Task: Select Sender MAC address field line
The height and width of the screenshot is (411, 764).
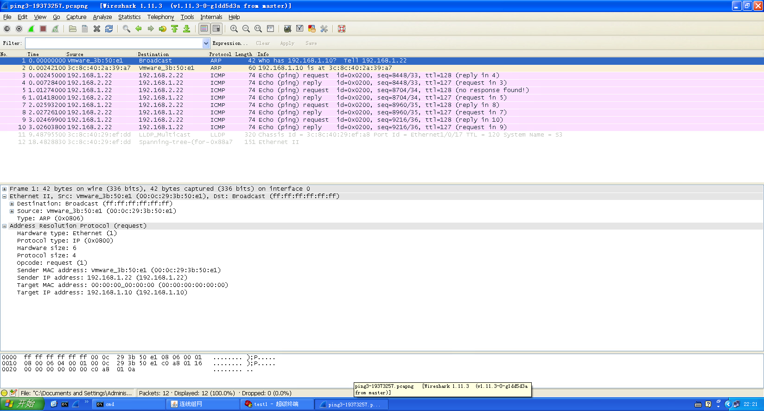Action: click(119, 270)
